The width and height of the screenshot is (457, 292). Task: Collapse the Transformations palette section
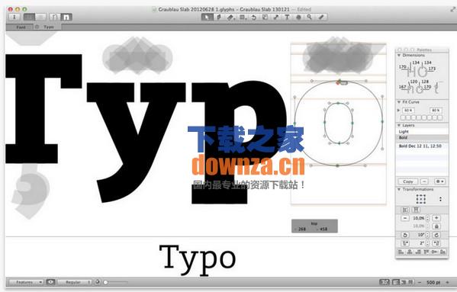click(399, 189)
